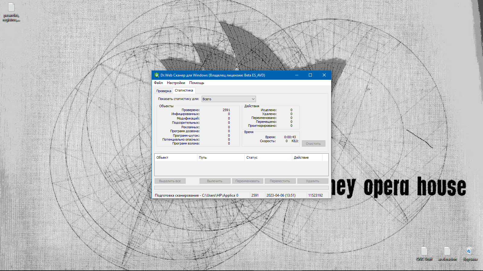Screen dimensions: 483x271
Task: Click the Перемещено label
Action: (x=266, y=122)
